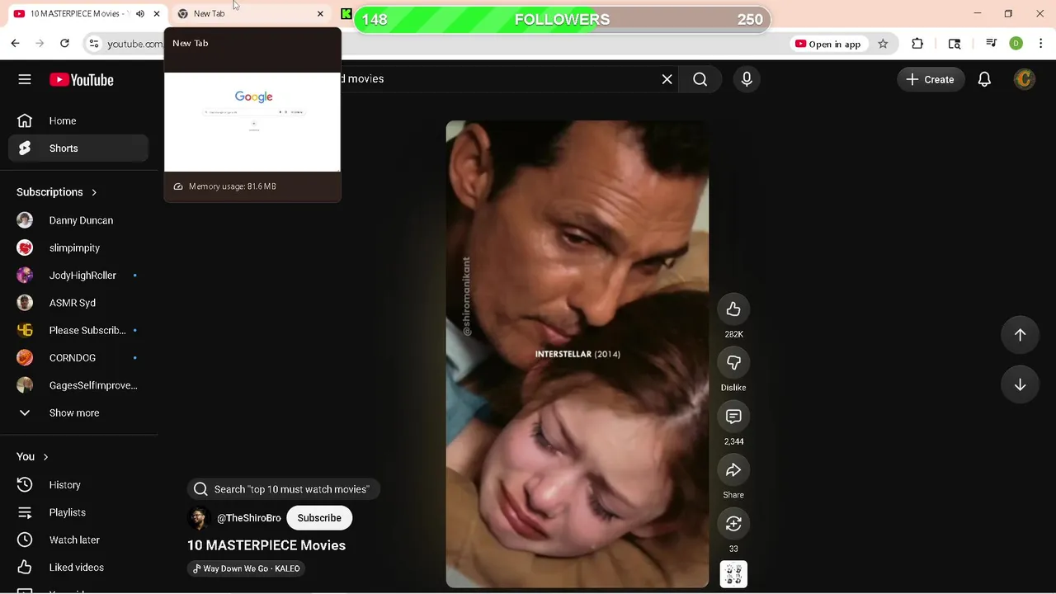Open the cast/screen icon in toolbar
This screenshot has width=1056, height=594.
point(955,44)
